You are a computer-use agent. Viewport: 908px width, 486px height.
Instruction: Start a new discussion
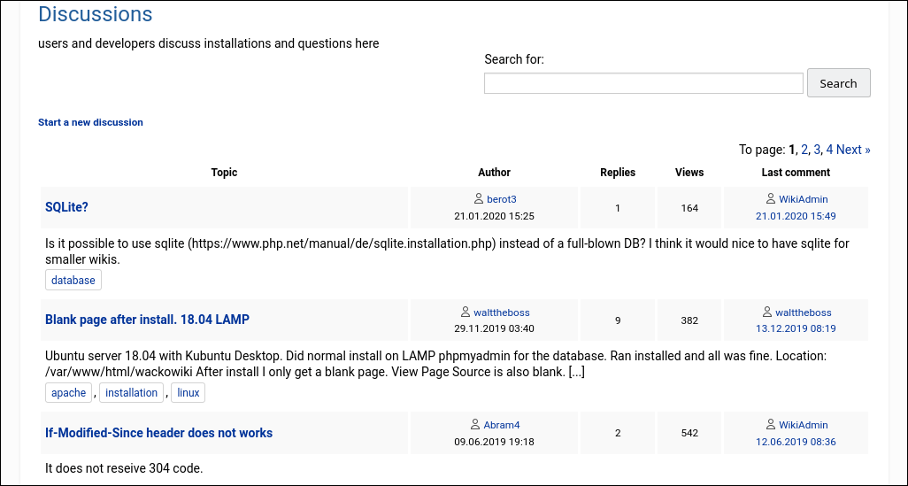pyautogui.click(x=90, y=122)
